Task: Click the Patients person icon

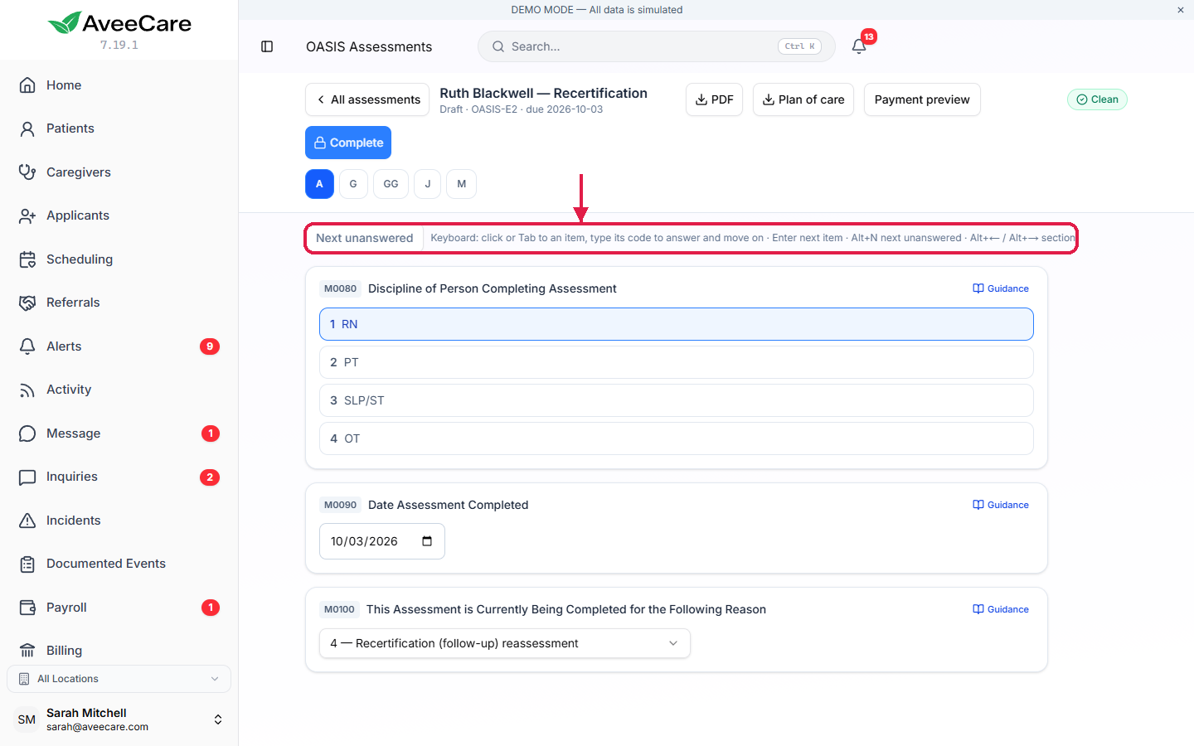Action: click(x=27, y=128)
